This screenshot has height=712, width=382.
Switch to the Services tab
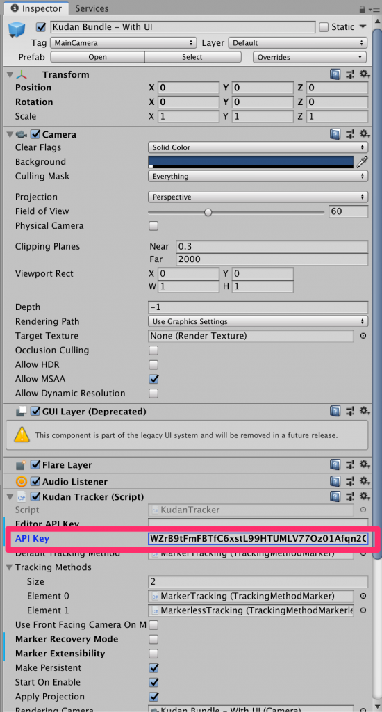[x=92, y=8]
